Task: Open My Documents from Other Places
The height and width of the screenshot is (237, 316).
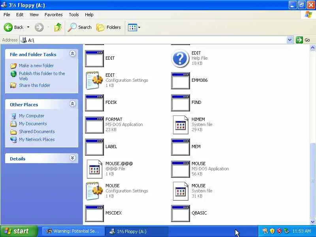Action: click(33, 124)
